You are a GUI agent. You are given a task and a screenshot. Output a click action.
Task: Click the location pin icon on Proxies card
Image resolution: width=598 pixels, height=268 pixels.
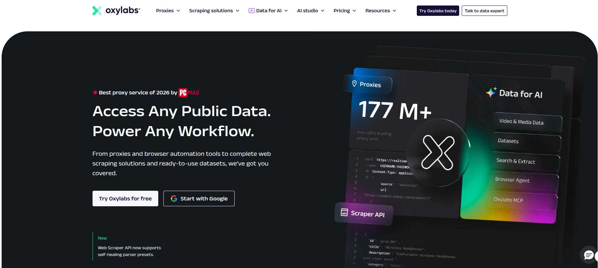point(354,84)
